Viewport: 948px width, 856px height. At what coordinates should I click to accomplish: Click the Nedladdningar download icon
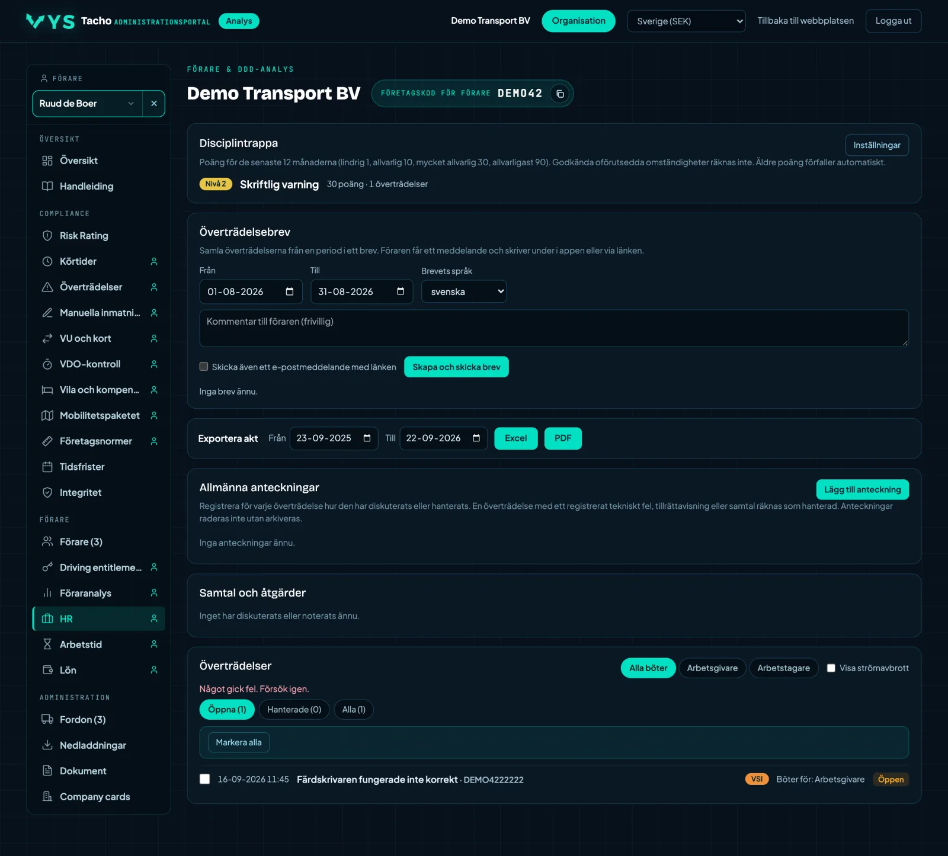tap(47, 745)
